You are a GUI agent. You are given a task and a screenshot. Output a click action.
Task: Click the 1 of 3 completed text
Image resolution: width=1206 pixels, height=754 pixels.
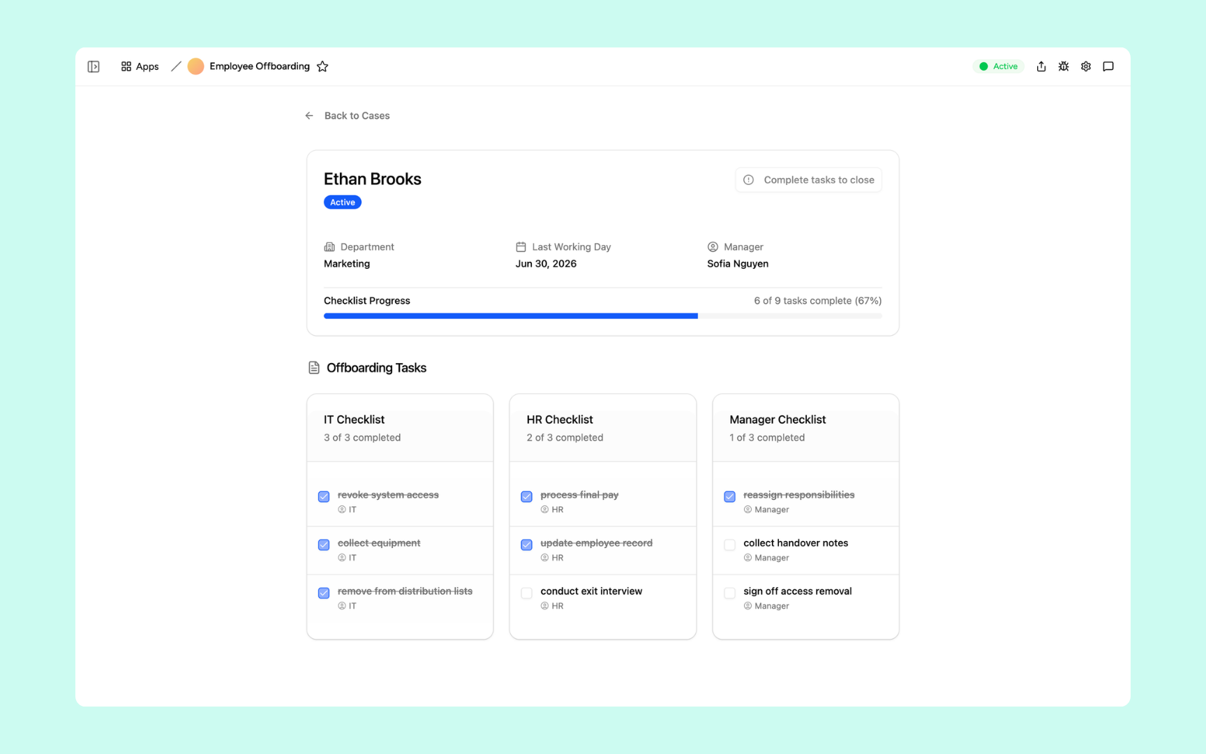pyautogui.click(x=767, y=438)
